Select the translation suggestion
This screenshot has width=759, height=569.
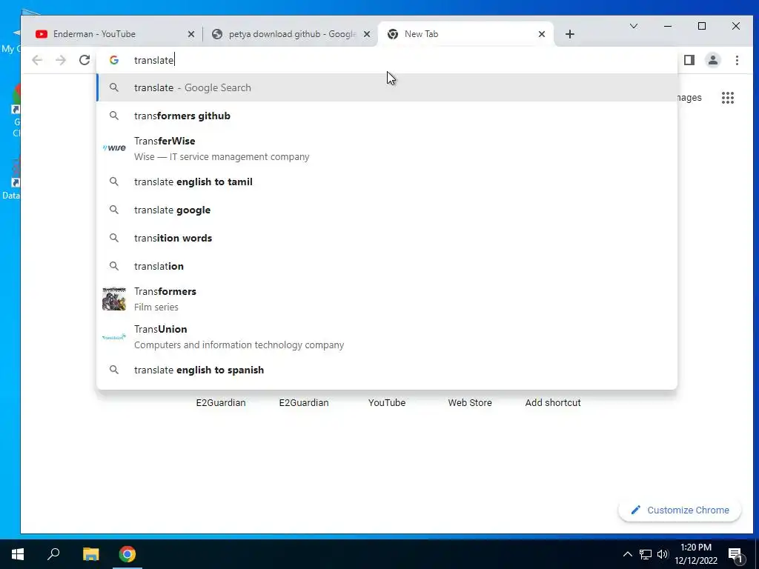tap(387, 266)
